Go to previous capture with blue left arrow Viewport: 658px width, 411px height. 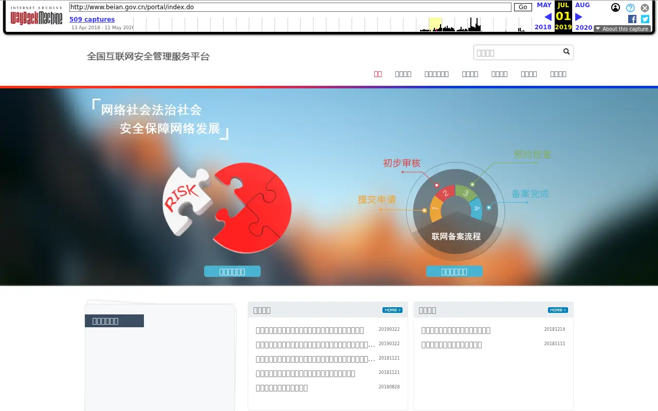point(548,17)
